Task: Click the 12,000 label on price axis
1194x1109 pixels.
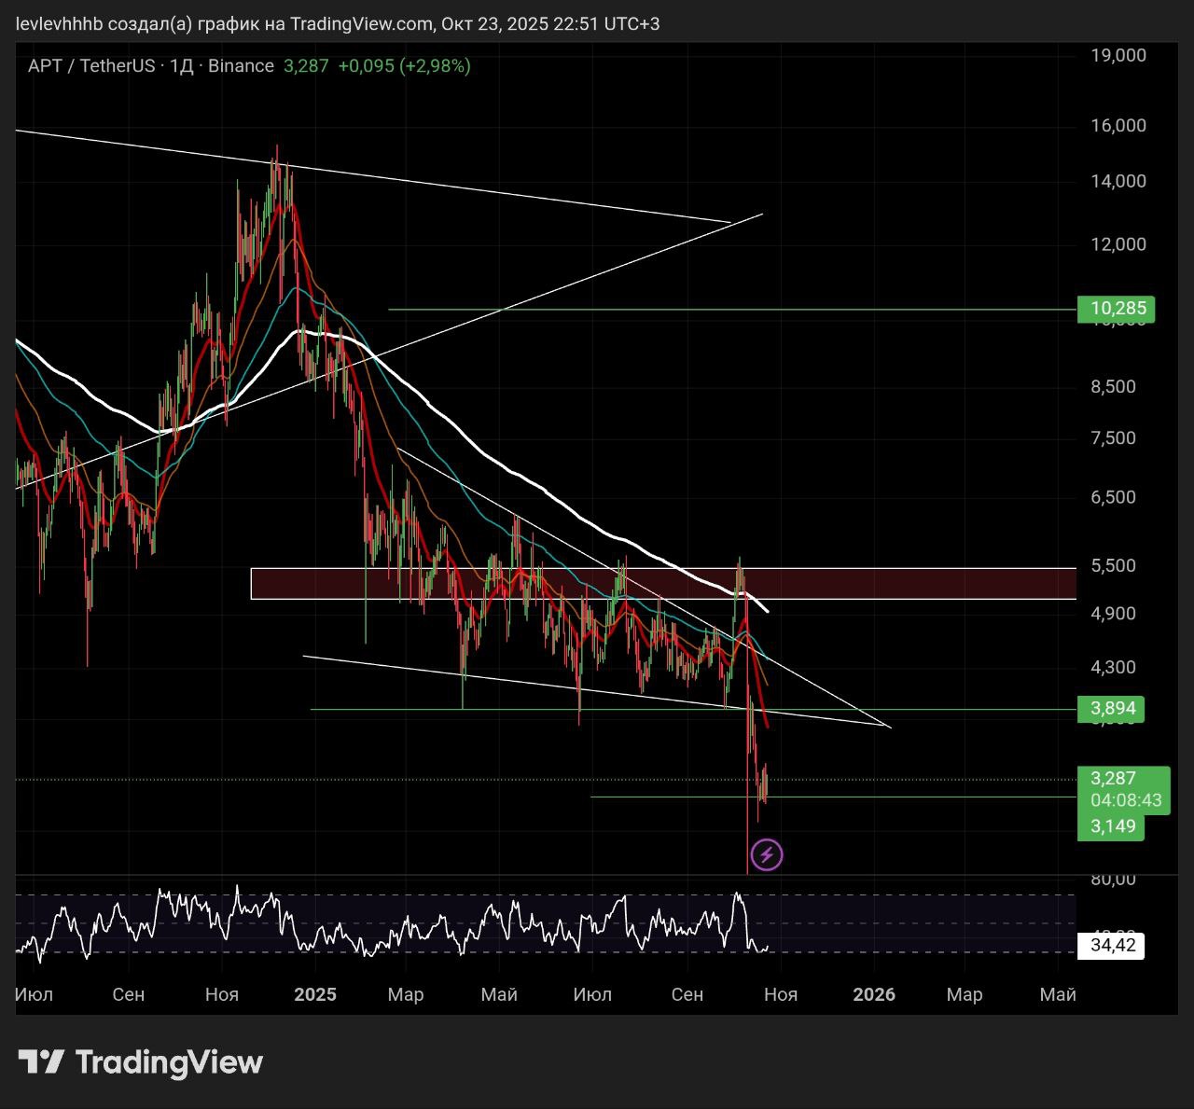Action: click(x=1118, y=244)
